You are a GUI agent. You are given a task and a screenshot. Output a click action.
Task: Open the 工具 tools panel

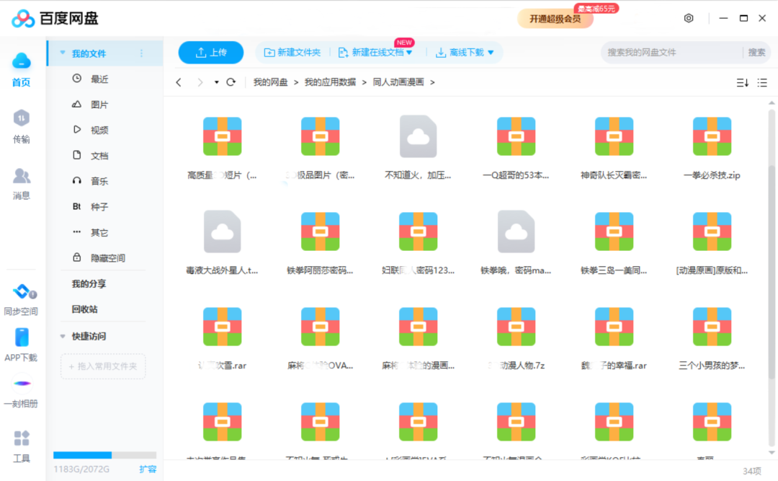21,446
